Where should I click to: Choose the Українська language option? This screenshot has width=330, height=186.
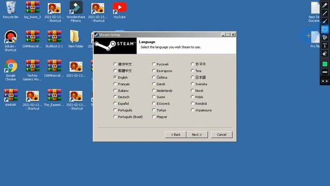(x=192, y=110)
